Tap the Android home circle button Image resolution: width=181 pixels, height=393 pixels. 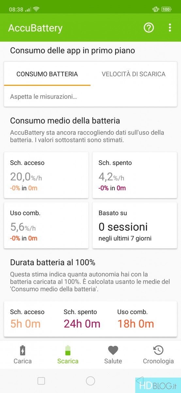click(x=90, y=381)
